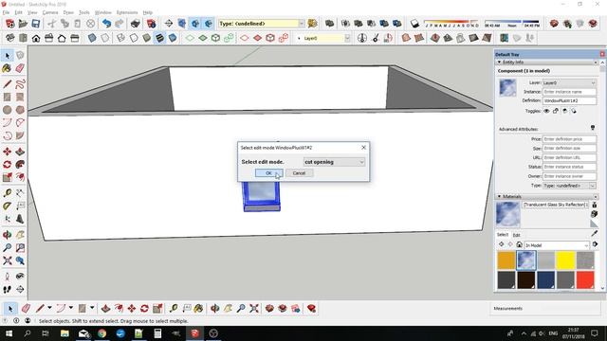Open the Extensions menu
This screenshot has height=341, width=607.
(127, 12)
